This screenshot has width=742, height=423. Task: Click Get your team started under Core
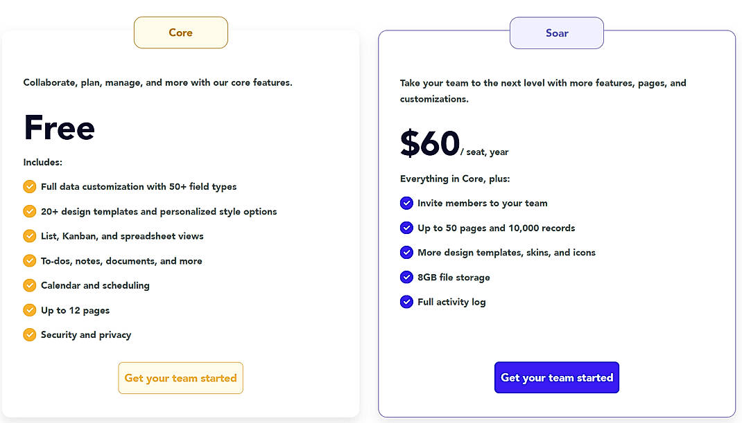click(180, 378)
